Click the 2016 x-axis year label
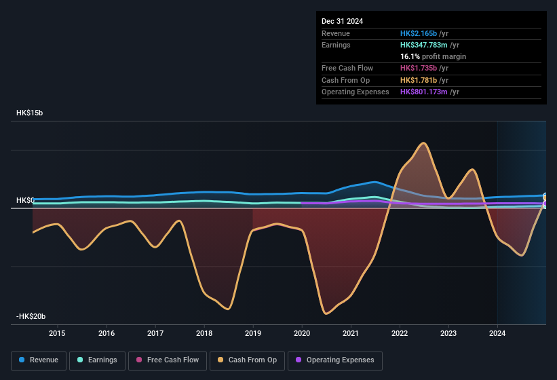This screenshot has width=557, height=380. point(107,333)
